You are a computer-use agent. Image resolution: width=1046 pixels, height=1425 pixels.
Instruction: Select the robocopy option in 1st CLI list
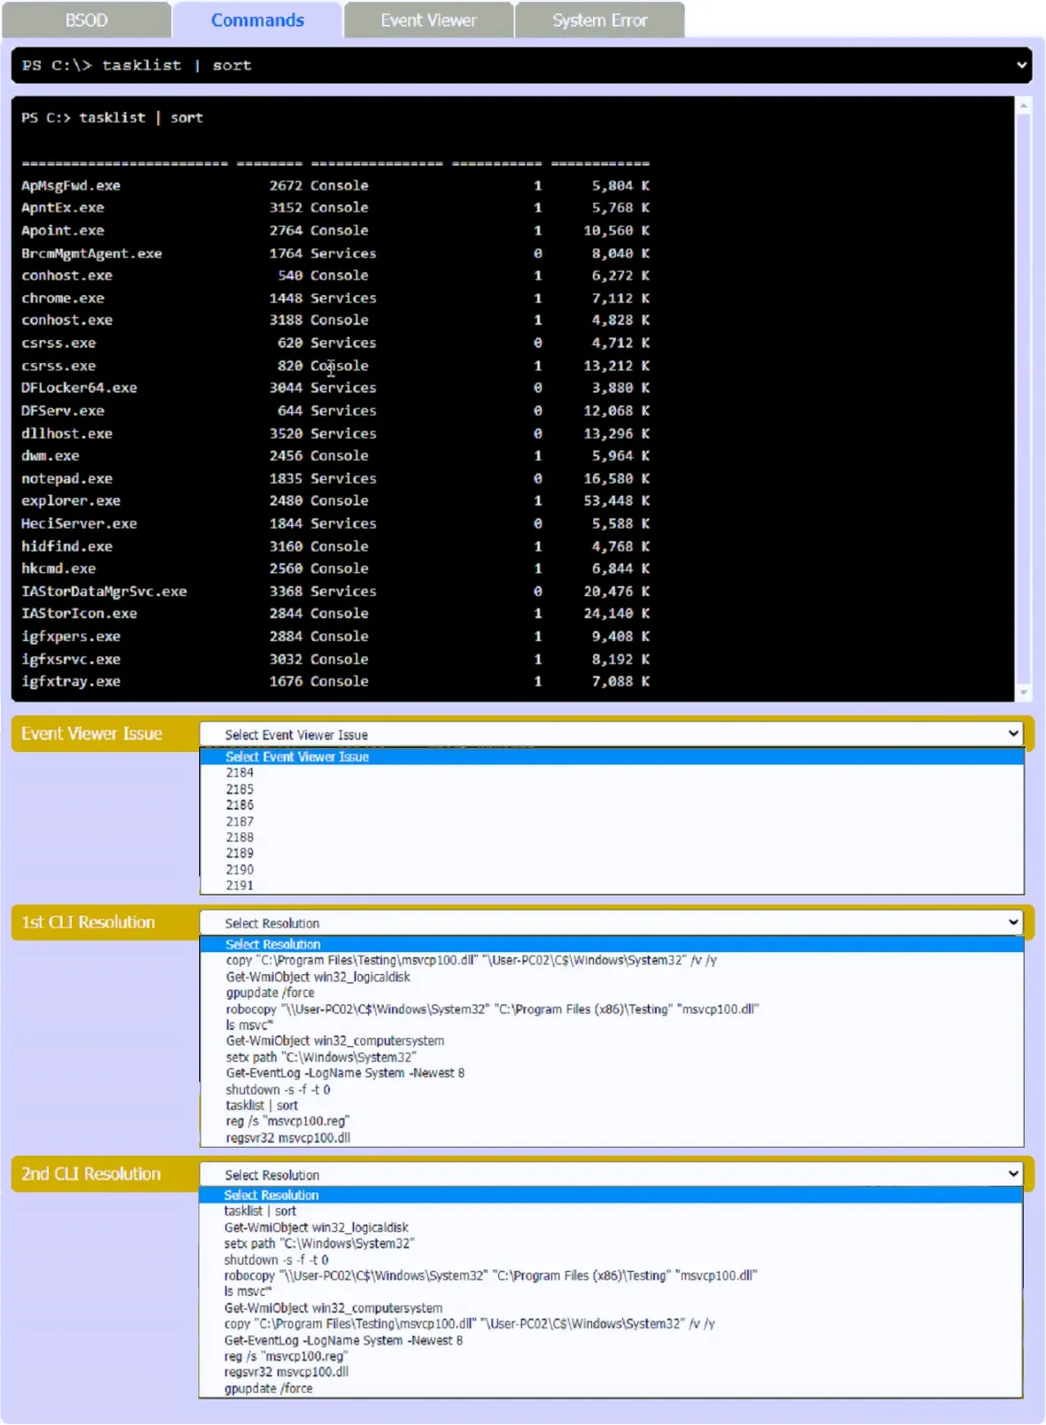[611, 1009]
